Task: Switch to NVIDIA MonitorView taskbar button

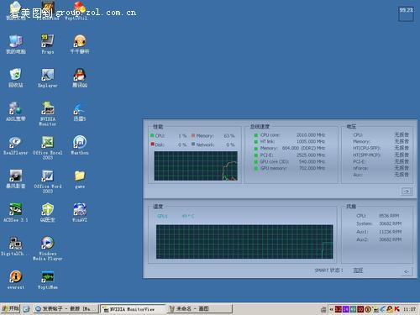Action: coord(133,309)
